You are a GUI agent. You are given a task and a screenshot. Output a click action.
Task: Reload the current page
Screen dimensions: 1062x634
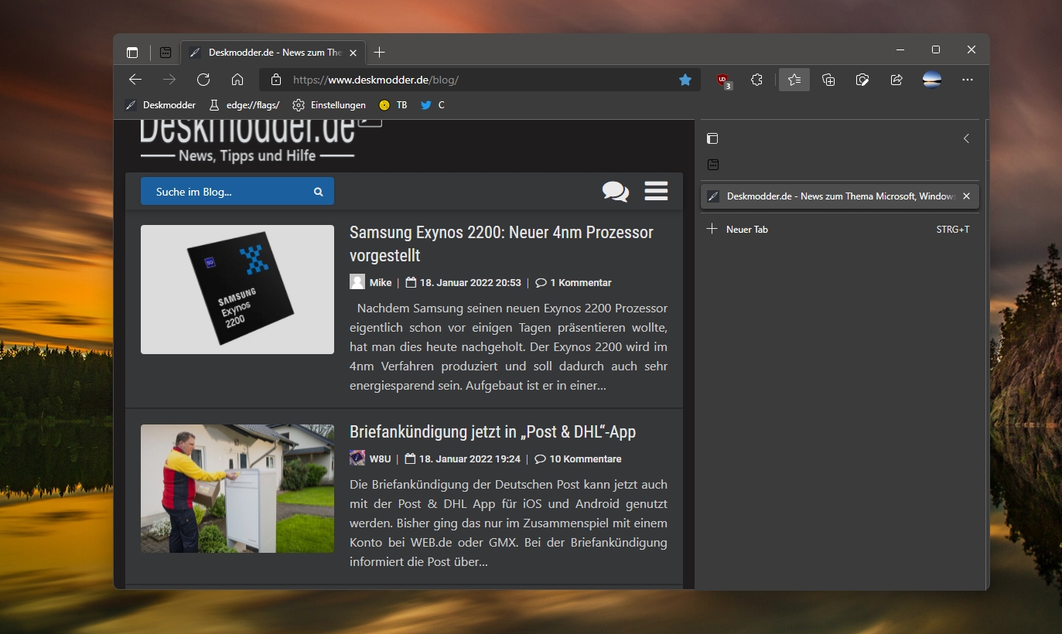[203, 80]
